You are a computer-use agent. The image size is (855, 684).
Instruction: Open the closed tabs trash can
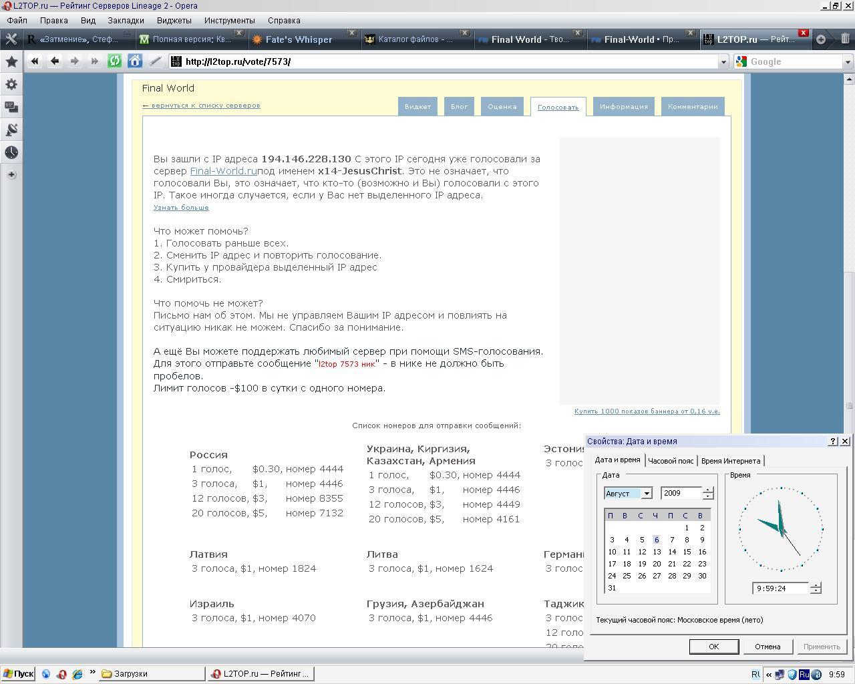(x=845, y=39)
